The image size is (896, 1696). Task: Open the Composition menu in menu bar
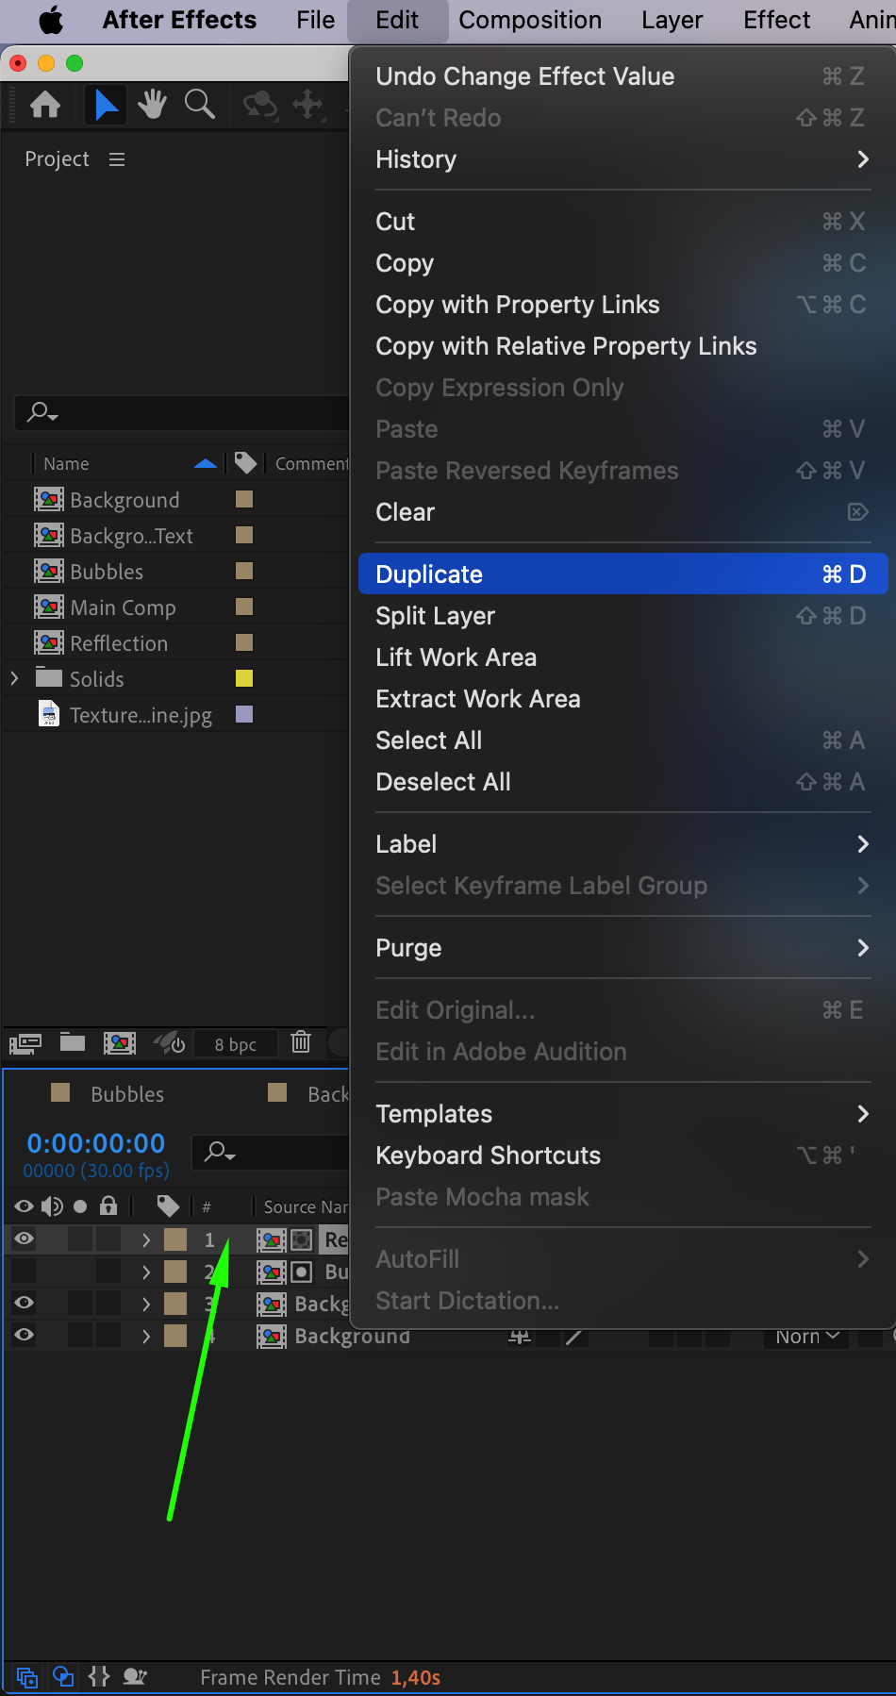tap(530, 20)
